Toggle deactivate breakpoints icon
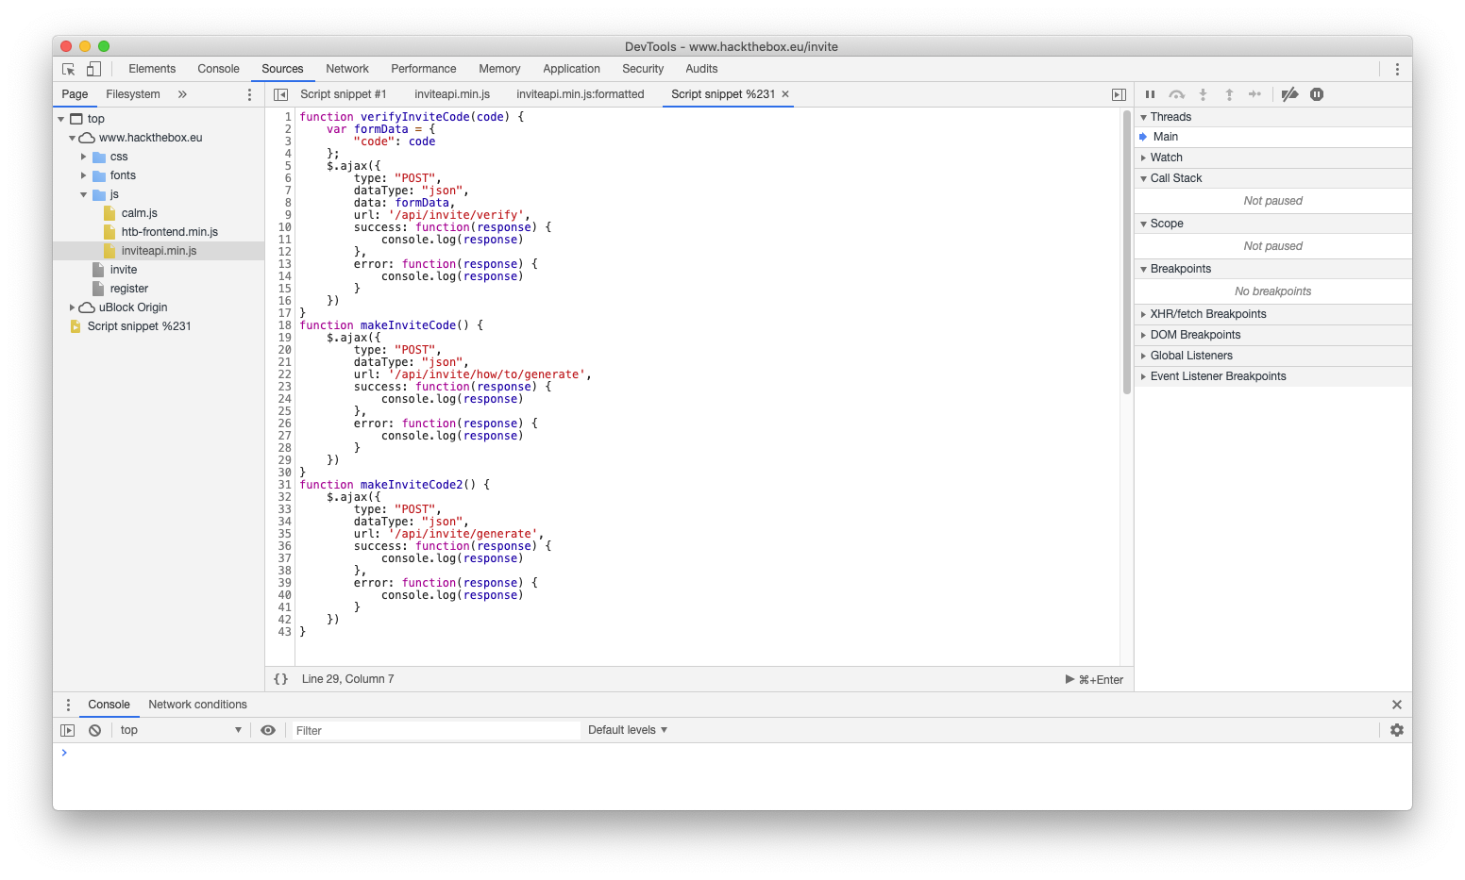This screenshot has width=1465, height=880. tap(1289, 94)
